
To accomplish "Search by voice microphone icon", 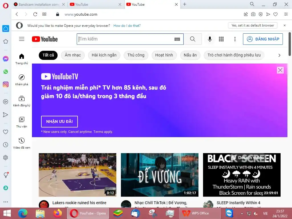I will [x=210, y=39].
